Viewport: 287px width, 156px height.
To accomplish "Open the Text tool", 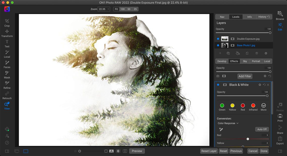I will point(7,43).
